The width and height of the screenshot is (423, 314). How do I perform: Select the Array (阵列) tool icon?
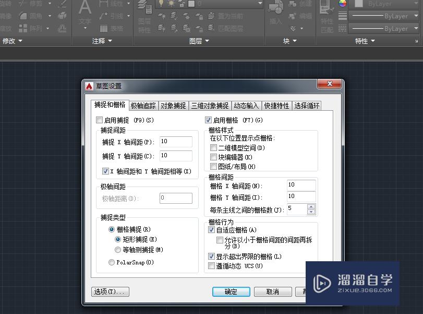pos(23,28)
